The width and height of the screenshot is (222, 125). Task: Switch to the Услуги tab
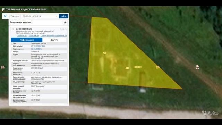[54, 40]
